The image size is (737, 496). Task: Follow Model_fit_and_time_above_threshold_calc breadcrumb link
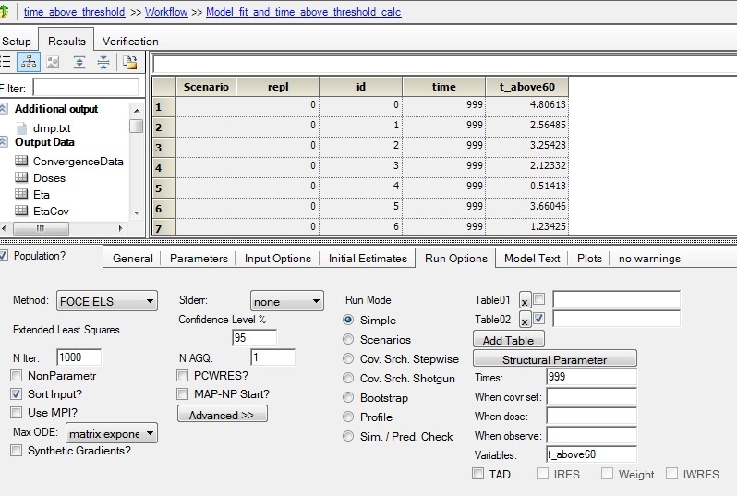coord(304,12)
